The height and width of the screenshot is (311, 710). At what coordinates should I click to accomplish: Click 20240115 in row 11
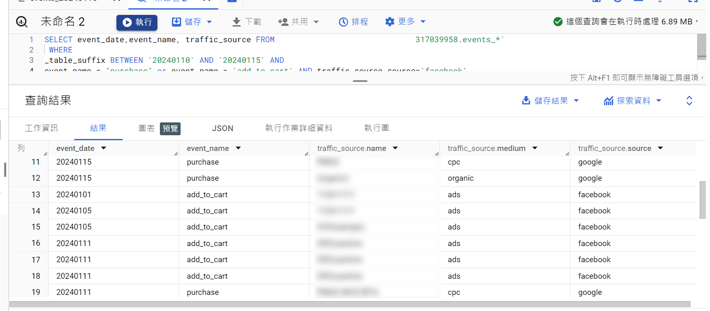(x=74, y=162)
